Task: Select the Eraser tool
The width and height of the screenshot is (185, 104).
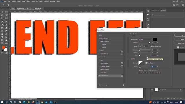Action: click(6, 28)
